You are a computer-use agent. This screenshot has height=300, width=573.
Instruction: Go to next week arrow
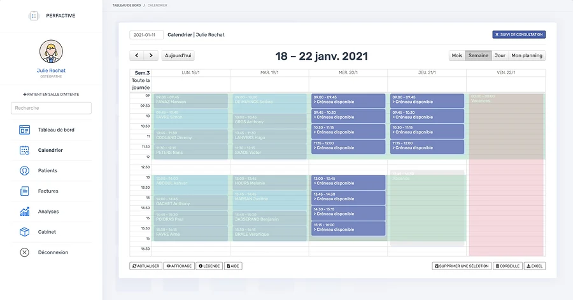point(151,55)
